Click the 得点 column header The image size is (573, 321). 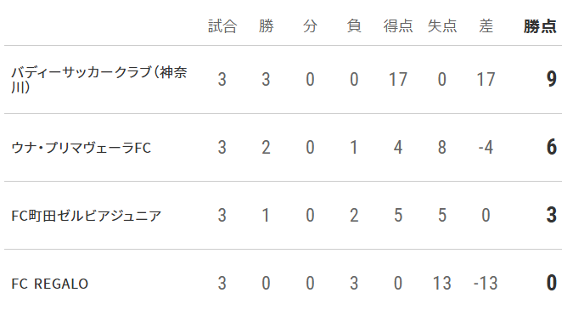398,26
